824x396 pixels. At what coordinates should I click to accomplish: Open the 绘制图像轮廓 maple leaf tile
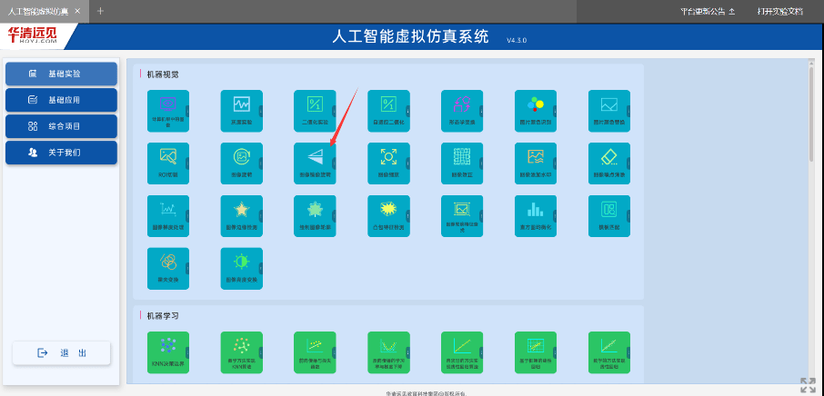click(x=315, y=216)
